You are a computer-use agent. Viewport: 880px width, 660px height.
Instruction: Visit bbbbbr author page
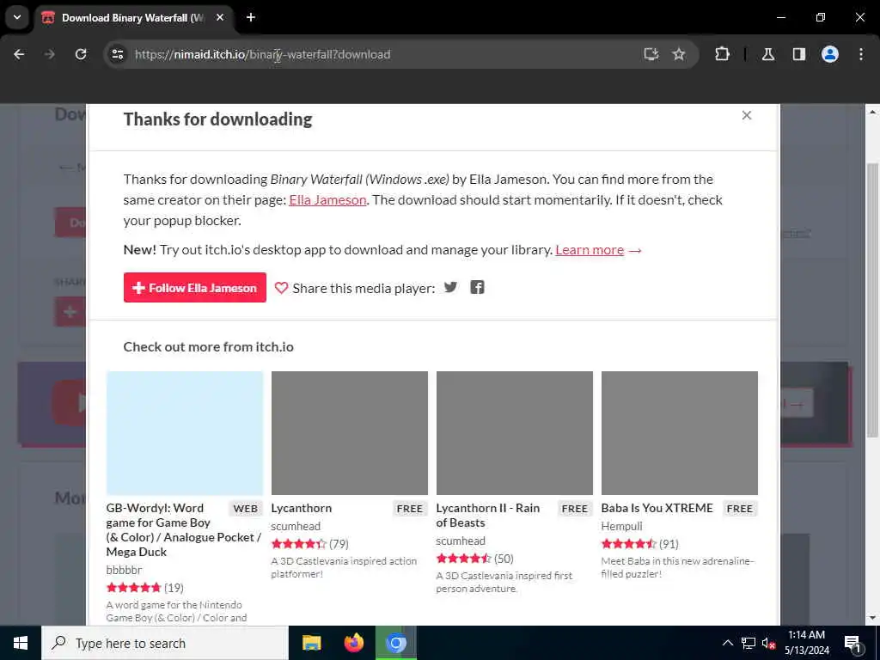point(124,570)
